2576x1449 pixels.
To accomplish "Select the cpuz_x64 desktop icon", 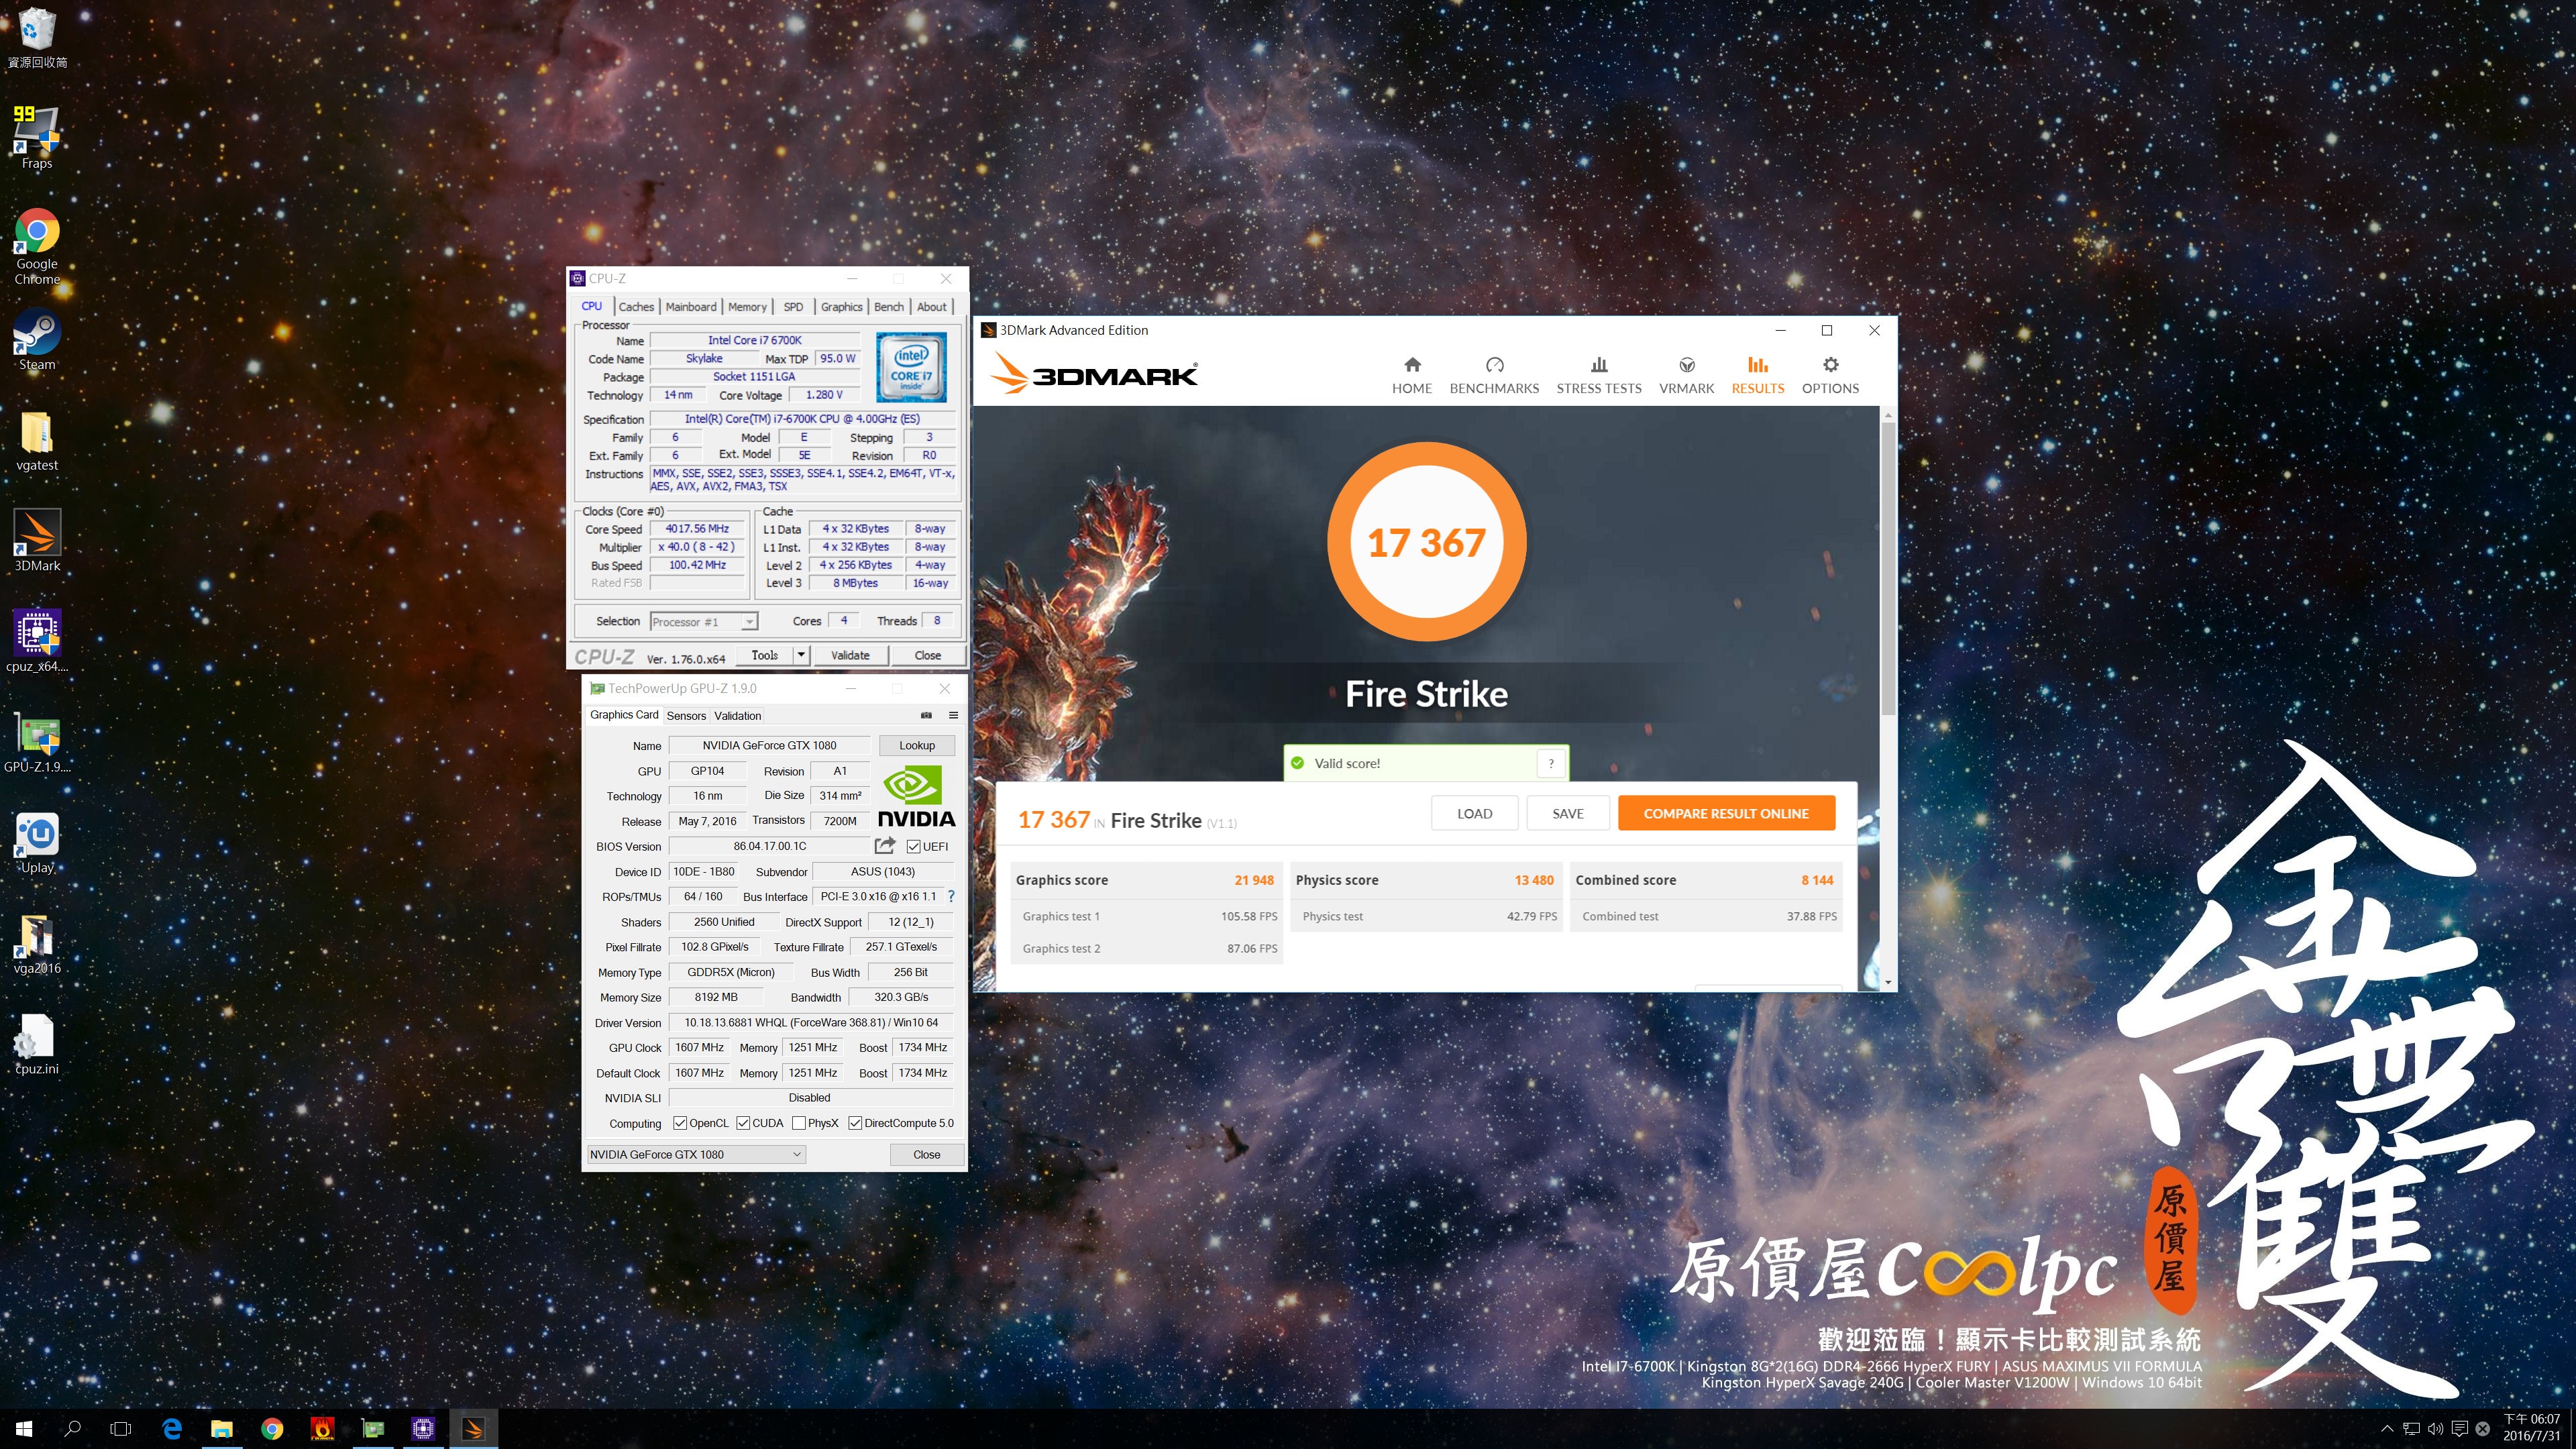I will pyautogui.click(x=37, y=641).
